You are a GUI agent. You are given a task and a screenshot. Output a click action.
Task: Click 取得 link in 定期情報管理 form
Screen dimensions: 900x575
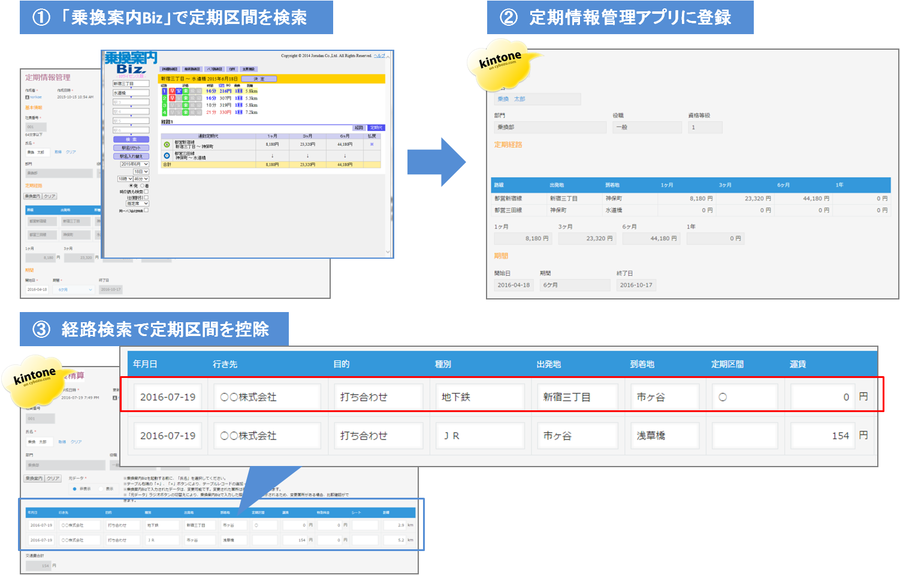pos(58,152)
